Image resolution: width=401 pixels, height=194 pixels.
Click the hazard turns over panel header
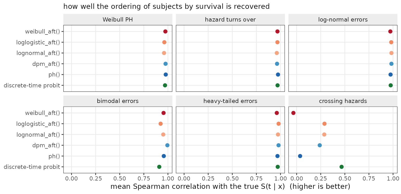[x=230, y=20]
